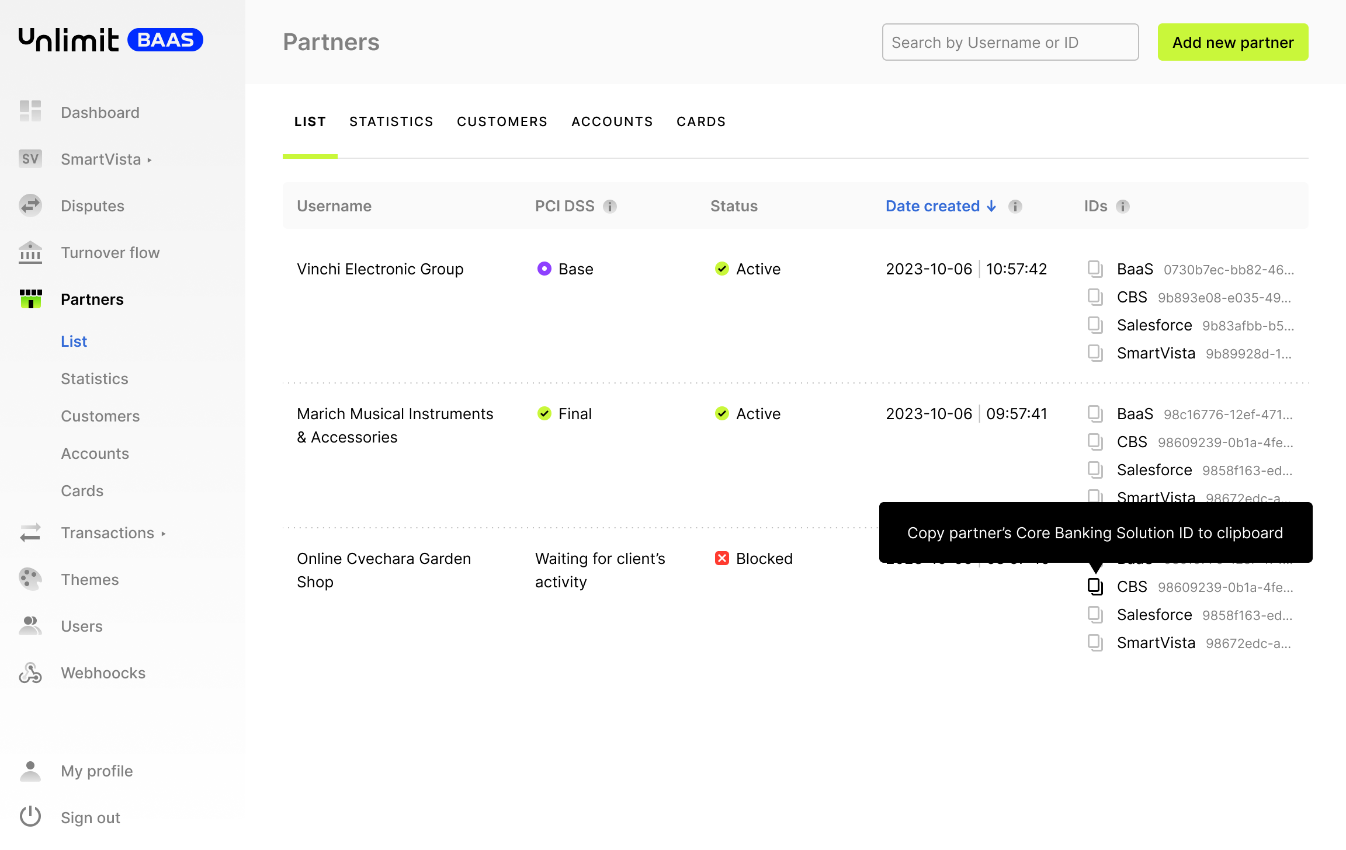Image resolution: width=1346 pixels, height=850 pixels.
Task: Click the Final PCI DSS value
Action: [564, 414]
